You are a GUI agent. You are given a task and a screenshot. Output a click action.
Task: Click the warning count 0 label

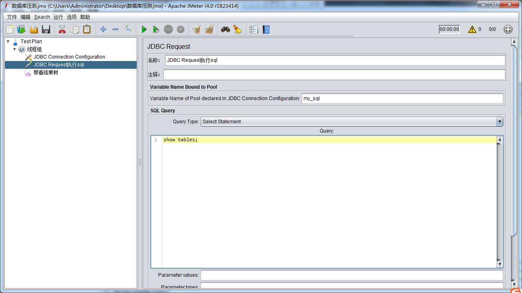point(480,29)
